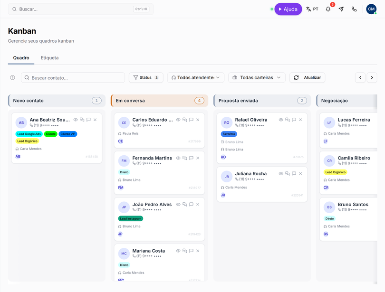This screenshot has width=385, height=292.
Task: Click the Proposta enviada column header
Action: point(262,101)
